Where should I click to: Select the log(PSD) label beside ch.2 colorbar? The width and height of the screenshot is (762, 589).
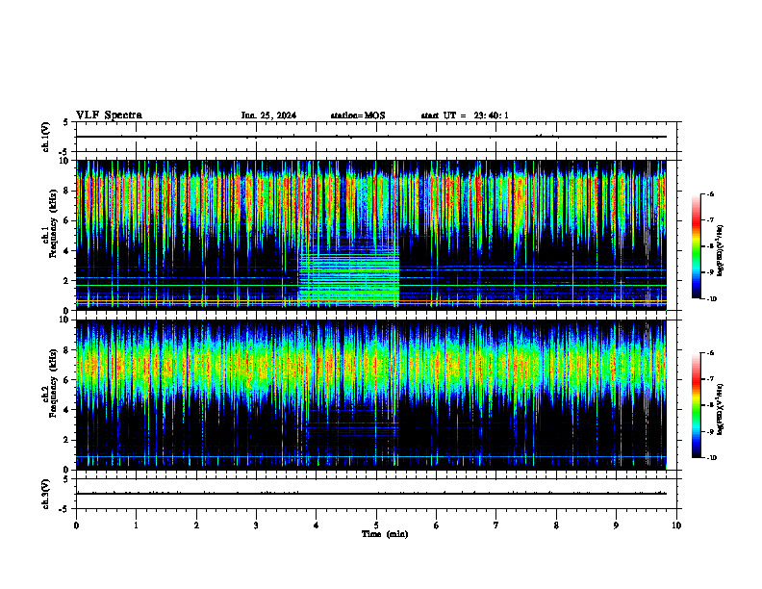[721, 409]
